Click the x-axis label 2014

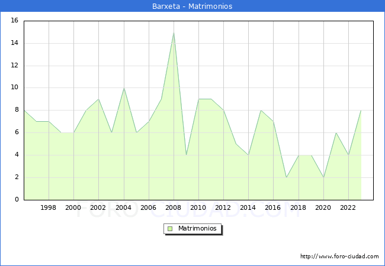[x=248, y=207]
